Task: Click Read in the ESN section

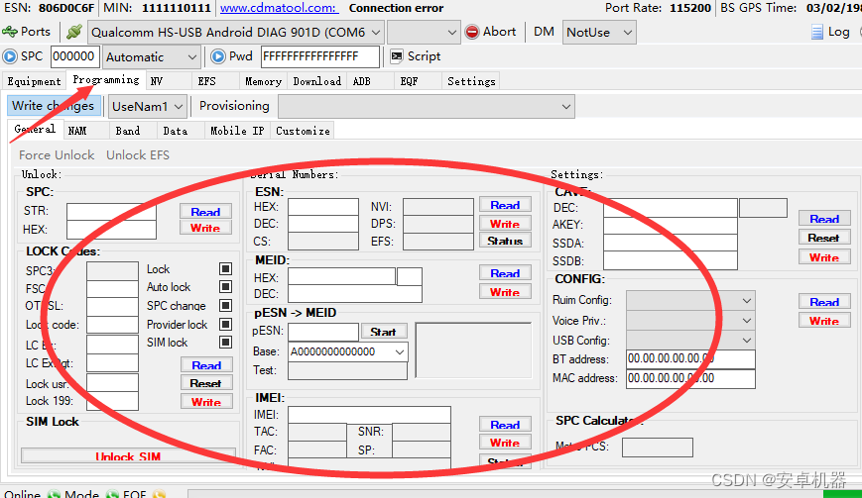Action: (x=505, y=205)
